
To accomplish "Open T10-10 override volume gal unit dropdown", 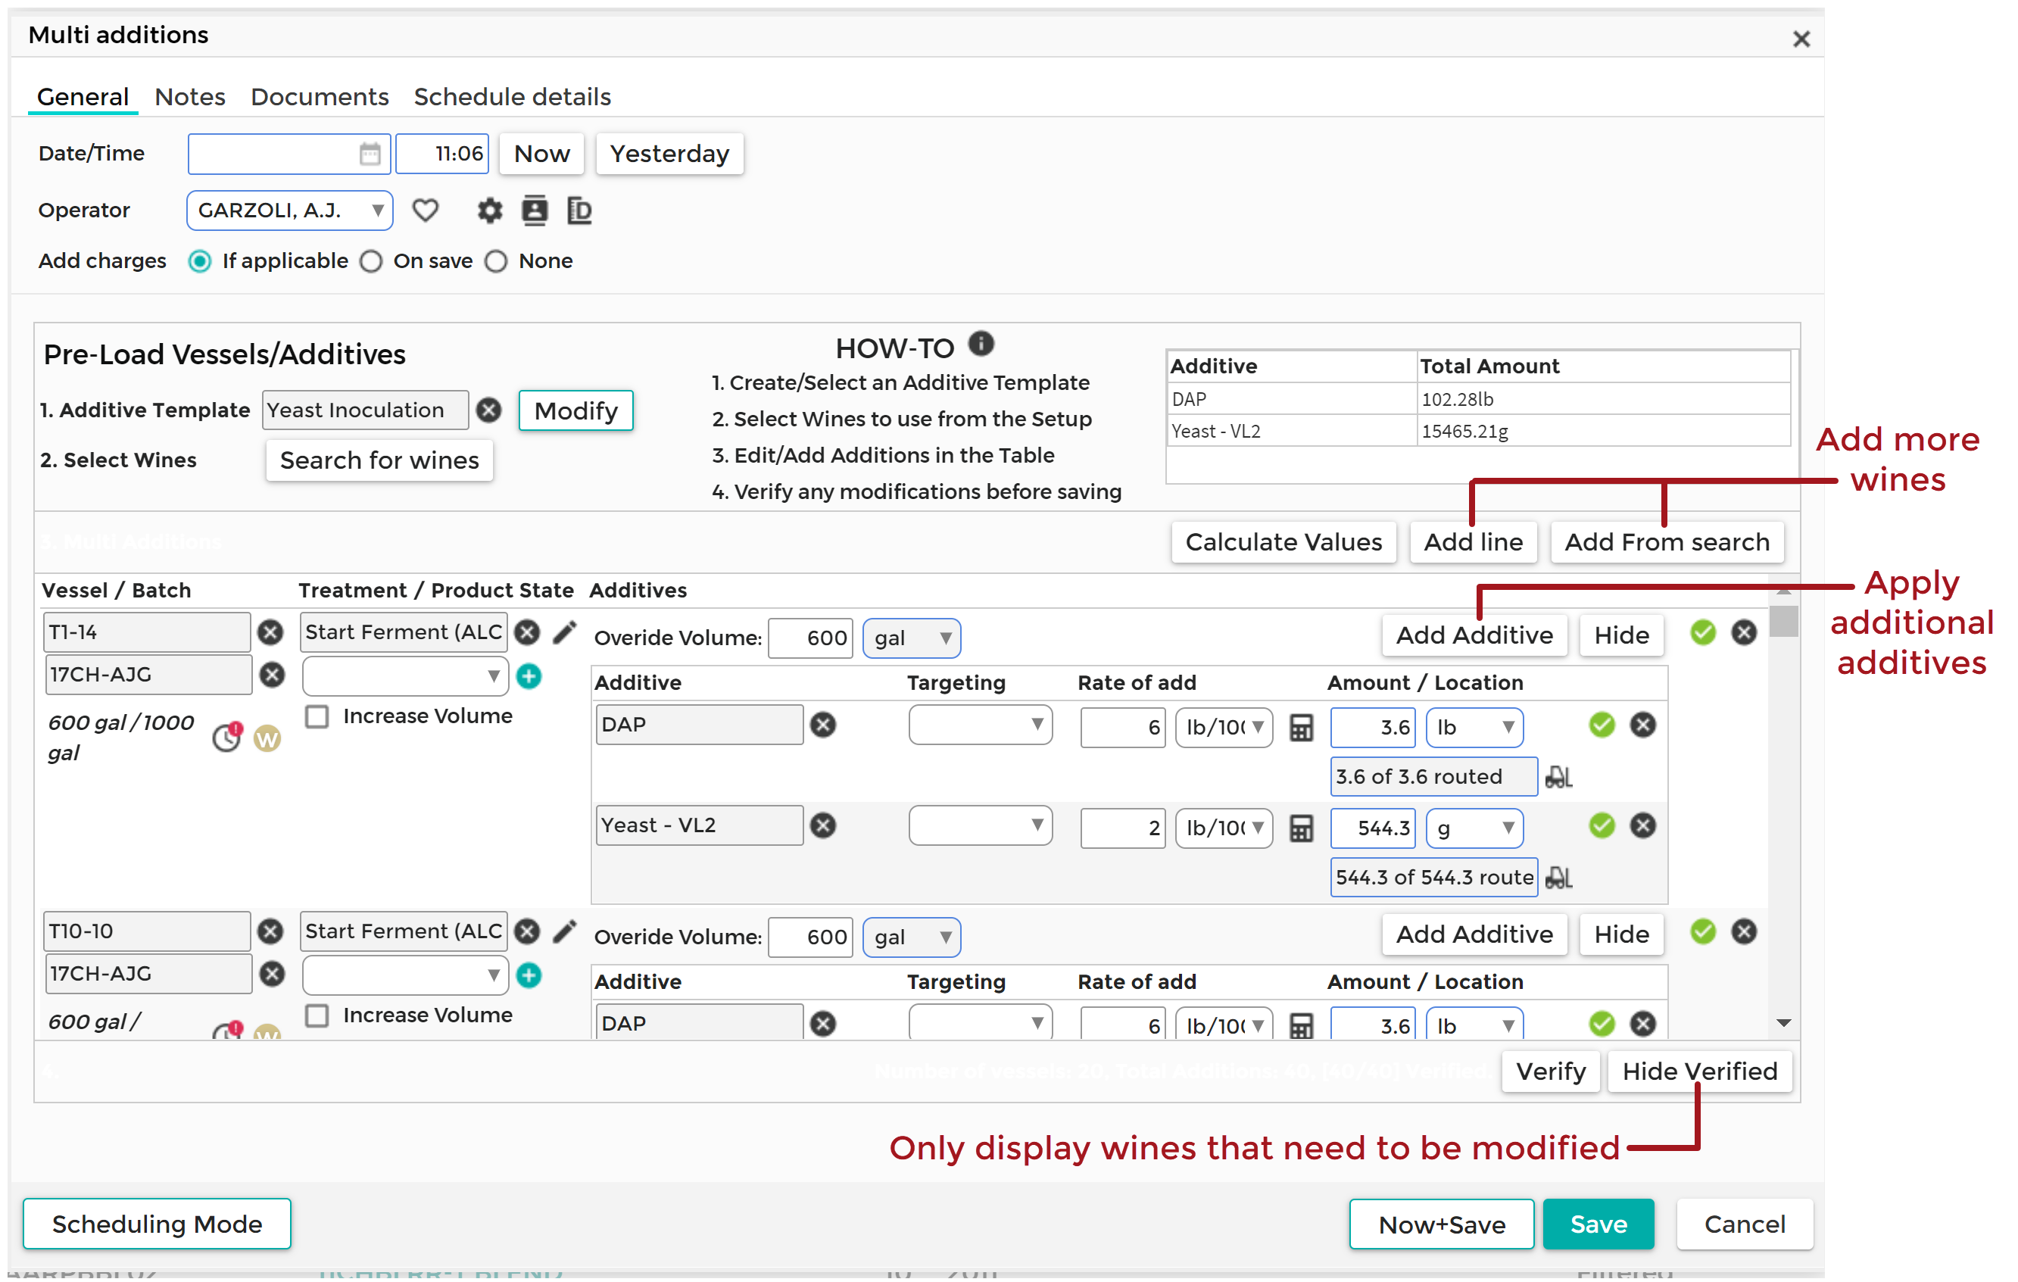I will 912,937.
